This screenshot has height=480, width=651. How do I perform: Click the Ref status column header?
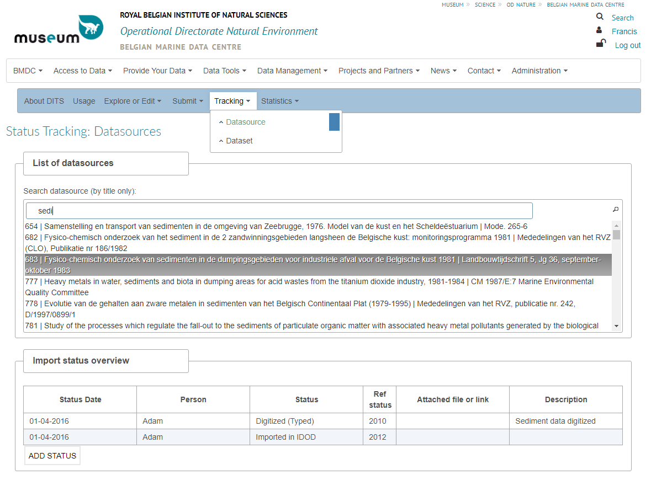pos(379,399)
